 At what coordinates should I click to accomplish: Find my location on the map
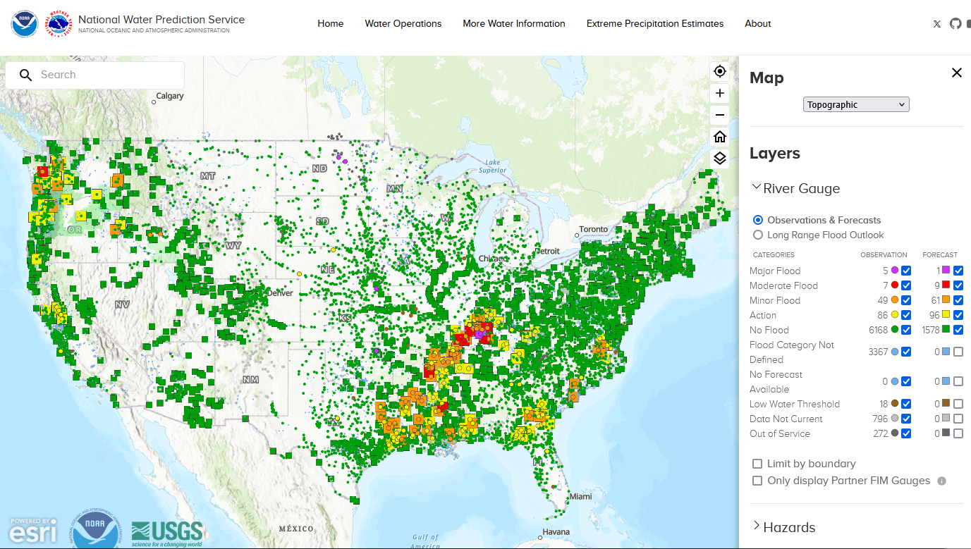(719, 71)
